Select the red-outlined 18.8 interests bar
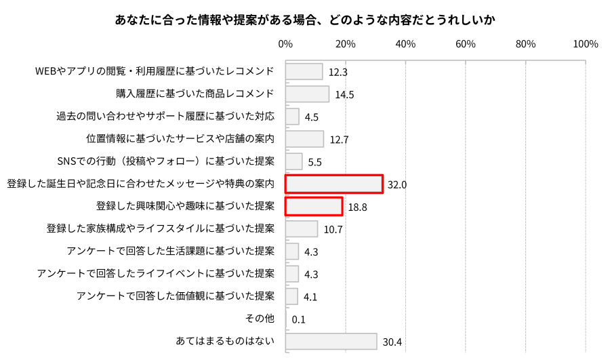 point(314,207)
